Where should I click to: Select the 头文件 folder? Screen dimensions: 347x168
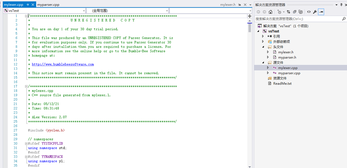point(278,47)
